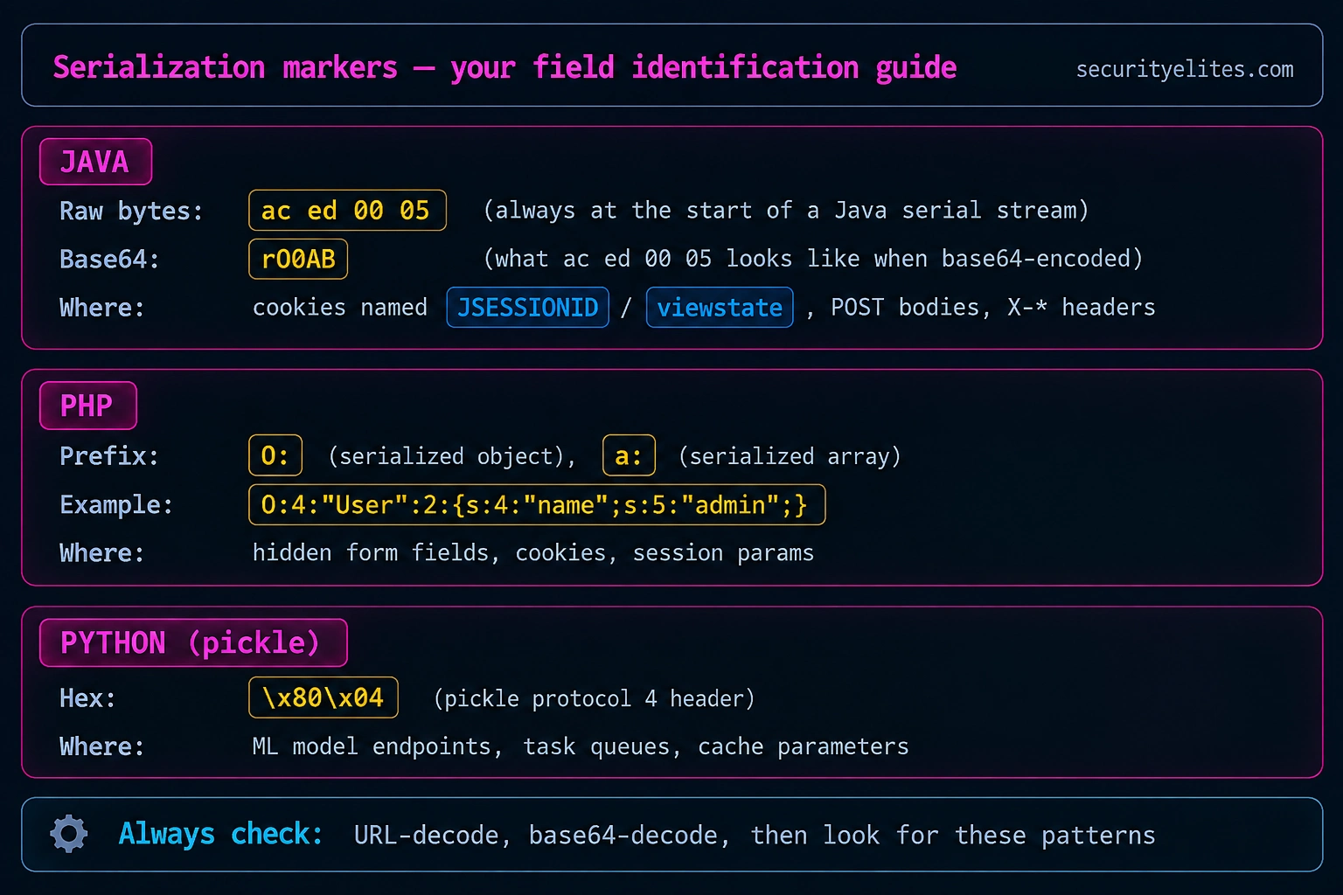
Task: Click the 'Where:' label in the JAVA section
Action: (102, 308)
